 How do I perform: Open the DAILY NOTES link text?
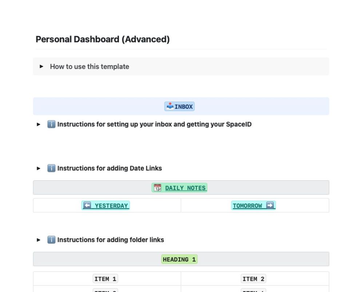185,188
